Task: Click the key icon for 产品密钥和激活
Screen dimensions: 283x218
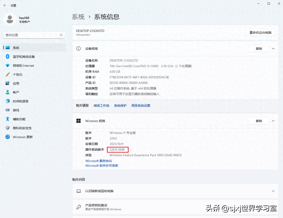Action: [x=79, y=207]
